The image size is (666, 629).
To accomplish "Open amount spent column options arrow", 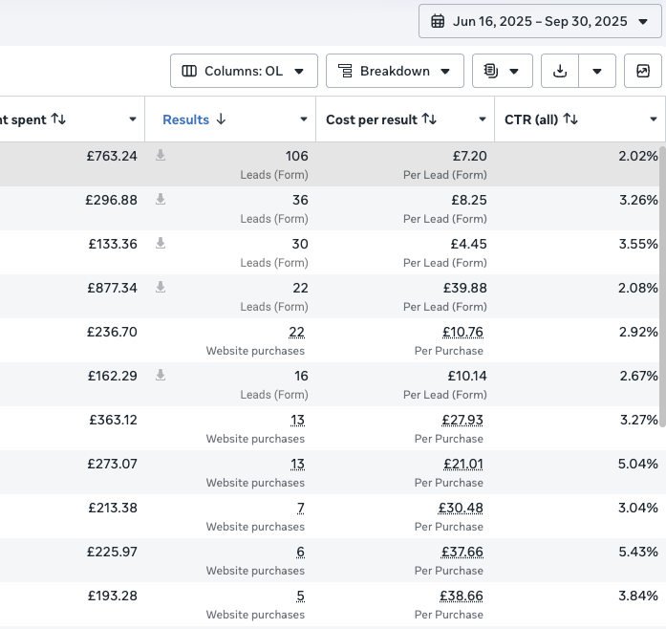I will pos(133,119).
